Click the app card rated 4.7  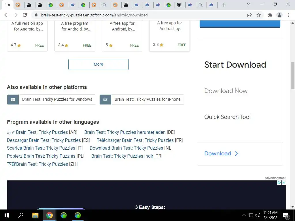27,36
